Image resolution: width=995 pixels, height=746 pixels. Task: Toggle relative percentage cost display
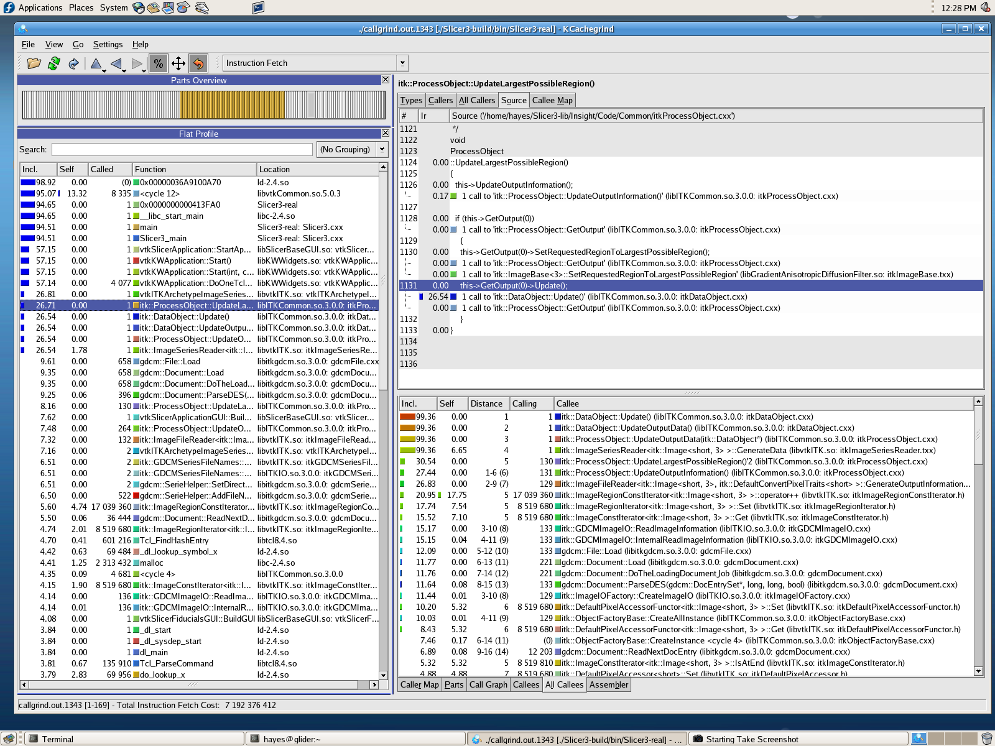158,63
